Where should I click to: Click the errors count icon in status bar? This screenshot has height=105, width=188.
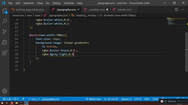5,99
